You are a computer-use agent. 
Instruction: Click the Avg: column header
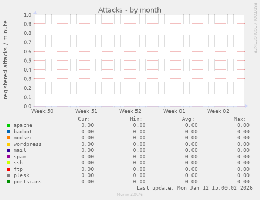point(188,119)
